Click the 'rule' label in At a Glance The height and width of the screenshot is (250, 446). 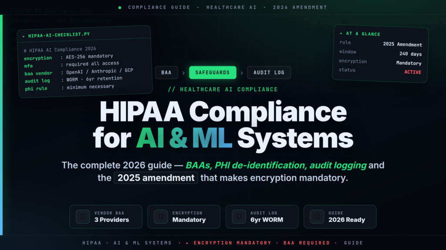(x=345, y=43)
